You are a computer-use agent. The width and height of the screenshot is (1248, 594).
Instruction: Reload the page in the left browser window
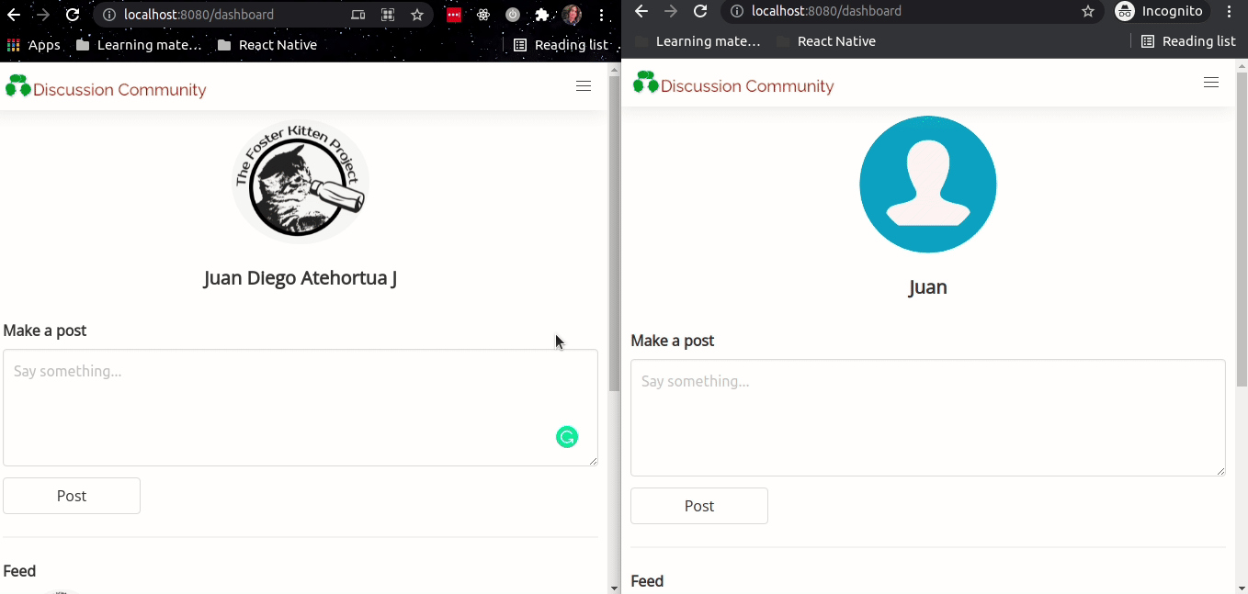point(73,15)
